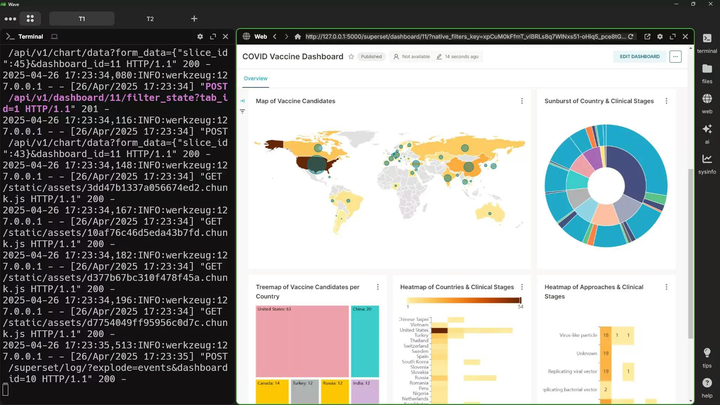Reload the web page
The image size is (720, 405).
coord(631,36)
